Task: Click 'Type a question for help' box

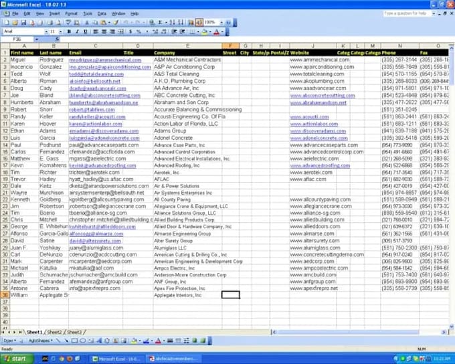Action: [409, 13]
